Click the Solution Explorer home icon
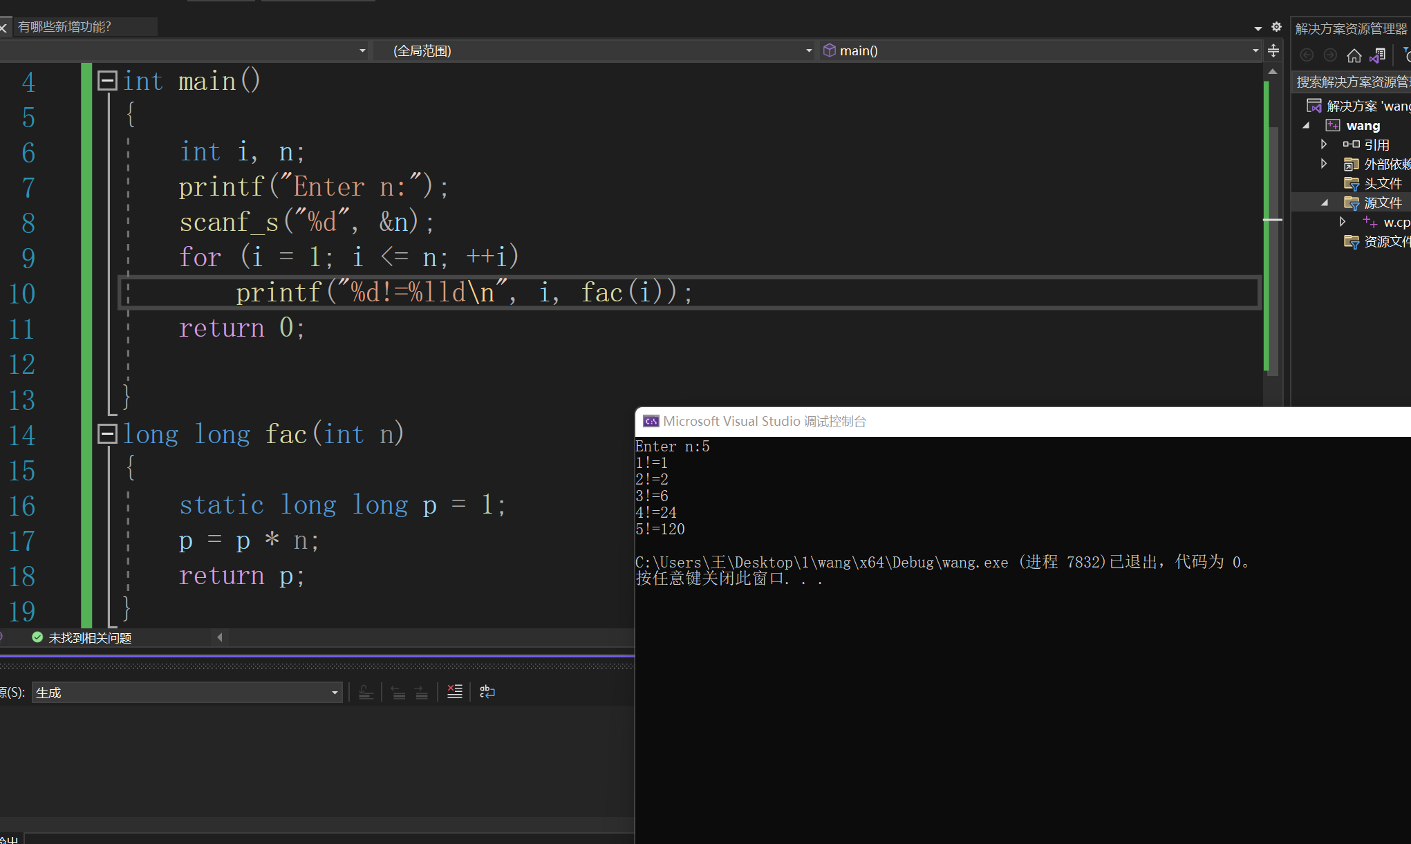The width and height of the screenshot is (1411, 844). [x=1354, y=55]
